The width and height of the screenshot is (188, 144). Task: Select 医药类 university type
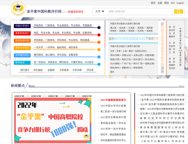pyautogui.click(x=150, y=28)
